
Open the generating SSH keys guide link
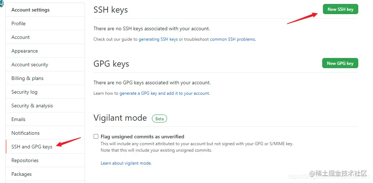click(x=158, y=39)
